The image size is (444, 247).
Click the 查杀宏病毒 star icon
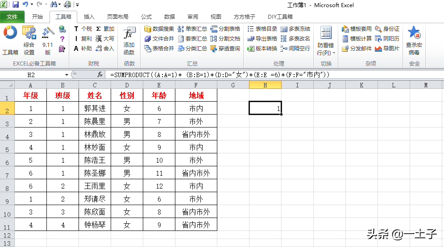[414, 32]
